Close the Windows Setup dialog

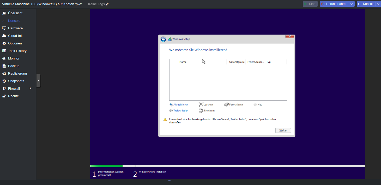290,36
